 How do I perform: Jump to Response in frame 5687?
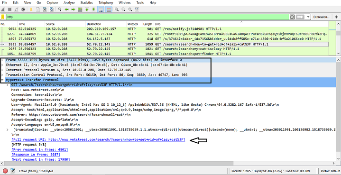(36, 155)
